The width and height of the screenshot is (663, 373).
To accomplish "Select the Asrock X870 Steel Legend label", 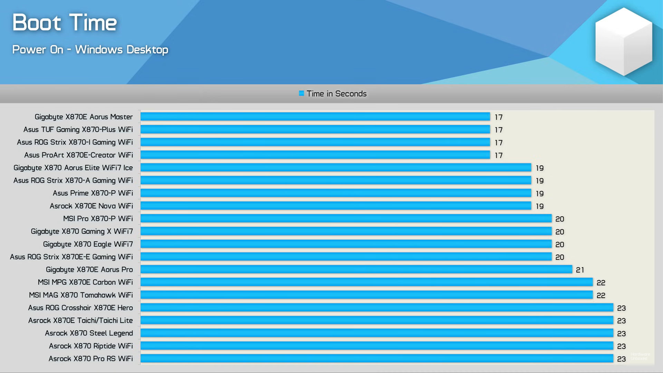I will (x=89, y=333).
